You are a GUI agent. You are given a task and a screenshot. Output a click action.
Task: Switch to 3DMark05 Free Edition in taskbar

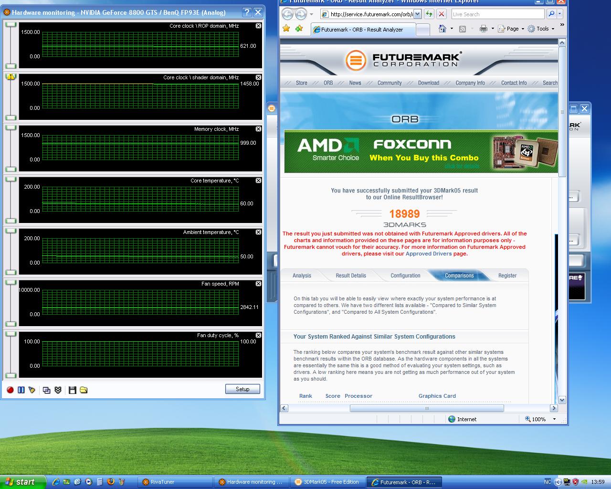click(x=327, y=482)
